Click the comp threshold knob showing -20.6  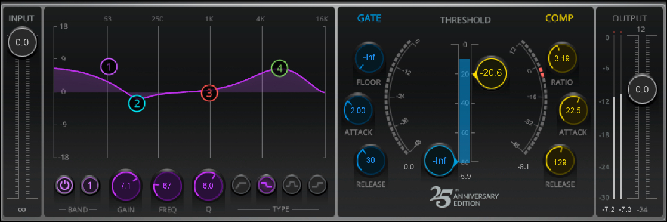pos(491,73)
